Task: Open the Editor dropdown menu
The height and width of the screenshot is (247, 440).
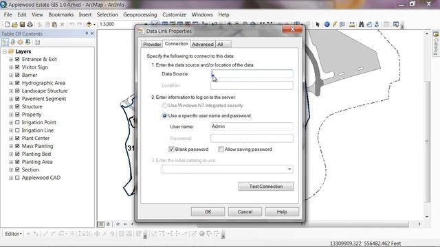Action: [x=13, y=234]
